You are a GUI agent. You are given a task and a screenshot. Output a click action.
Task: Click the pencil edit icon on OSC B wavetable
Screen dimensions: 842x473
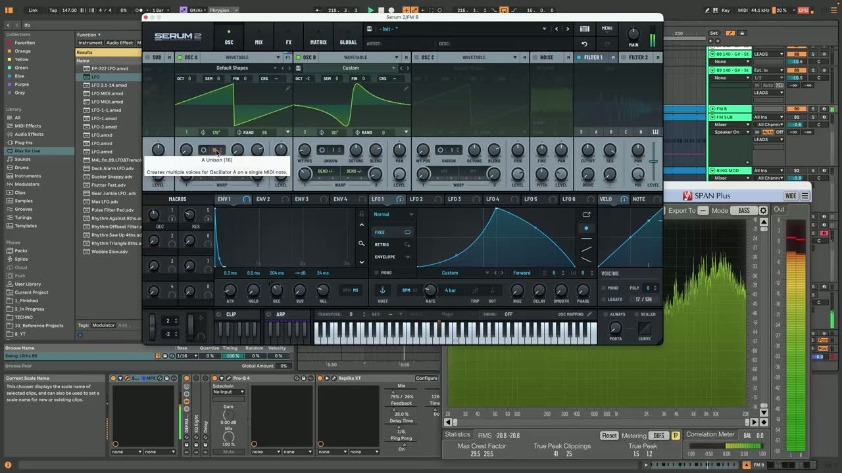406,88
